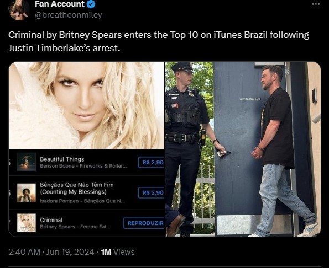
Task: Open the @breatheonmiley handle link
Action: (69, 15)
